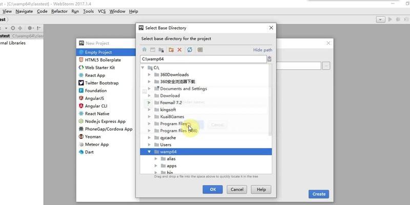
Task: Jump to the Desktop directory icon
Action: click(x=153, y=50)
